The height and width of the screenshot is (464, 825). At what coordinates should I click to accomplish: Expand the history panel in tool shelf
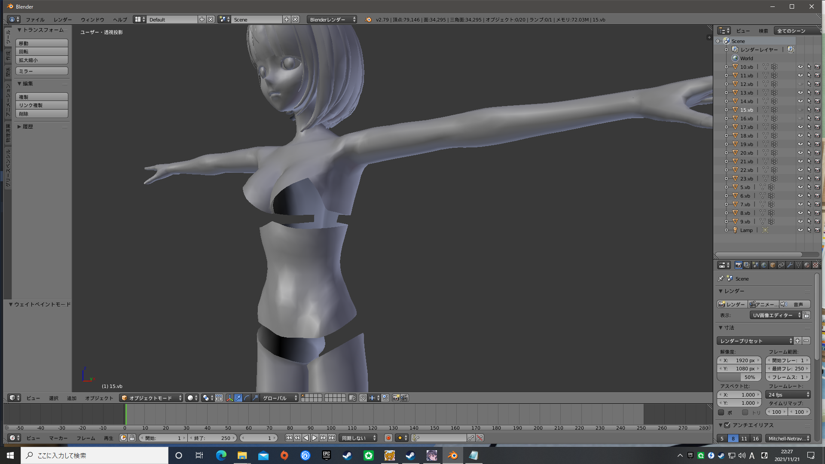click(x=19, y=127)
